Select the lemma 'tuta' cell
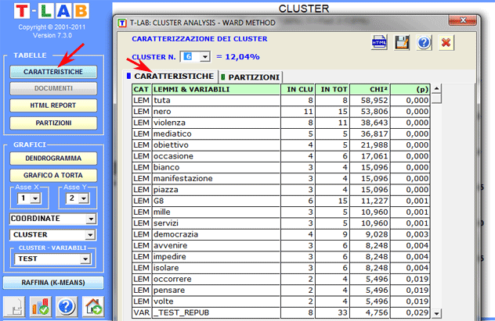The height and width of the screenshot is (321, 495). [216, 101]
